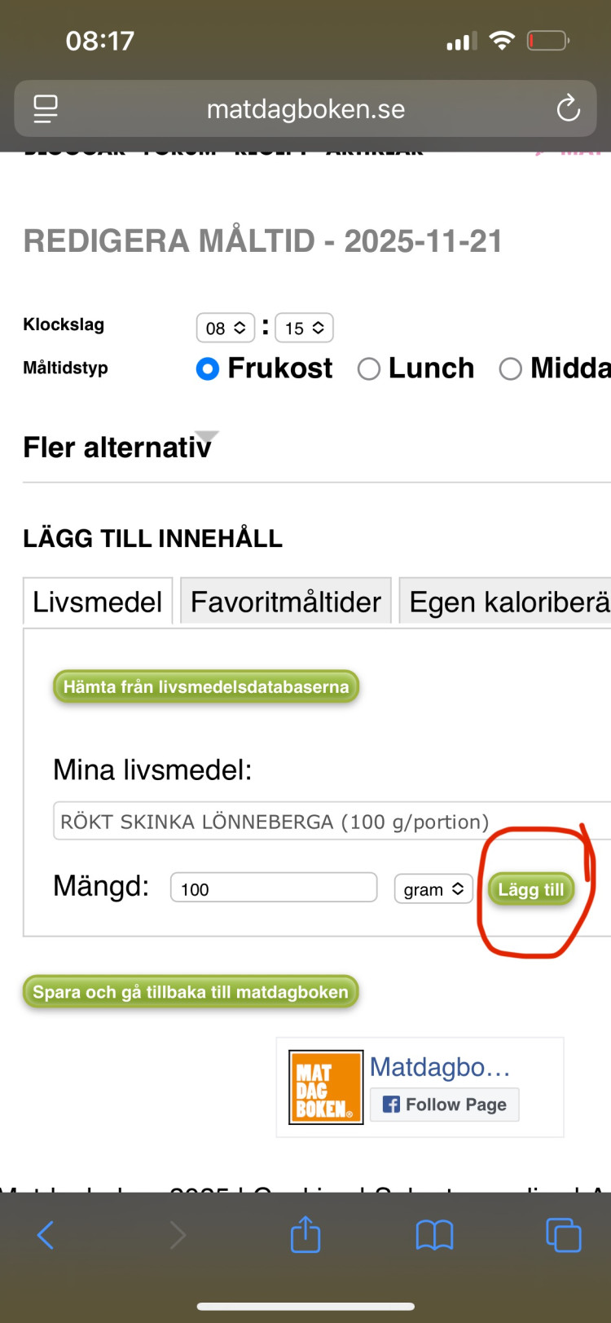This screenshot has width=611, height=1323.
Task: Choose the Middag meal option
Action: click(511, 369)
